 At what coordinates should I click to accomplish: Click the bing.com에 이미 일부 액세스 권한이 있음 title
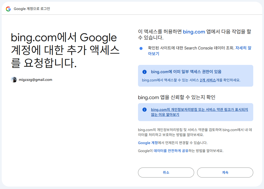click(186, 72)
